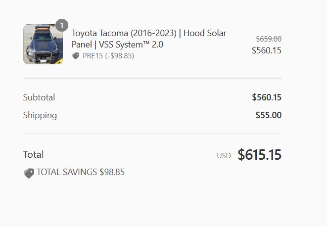Click the shipping cost $55.00
This screenshot has width=327, height=227.
click(x=269, y=115)
